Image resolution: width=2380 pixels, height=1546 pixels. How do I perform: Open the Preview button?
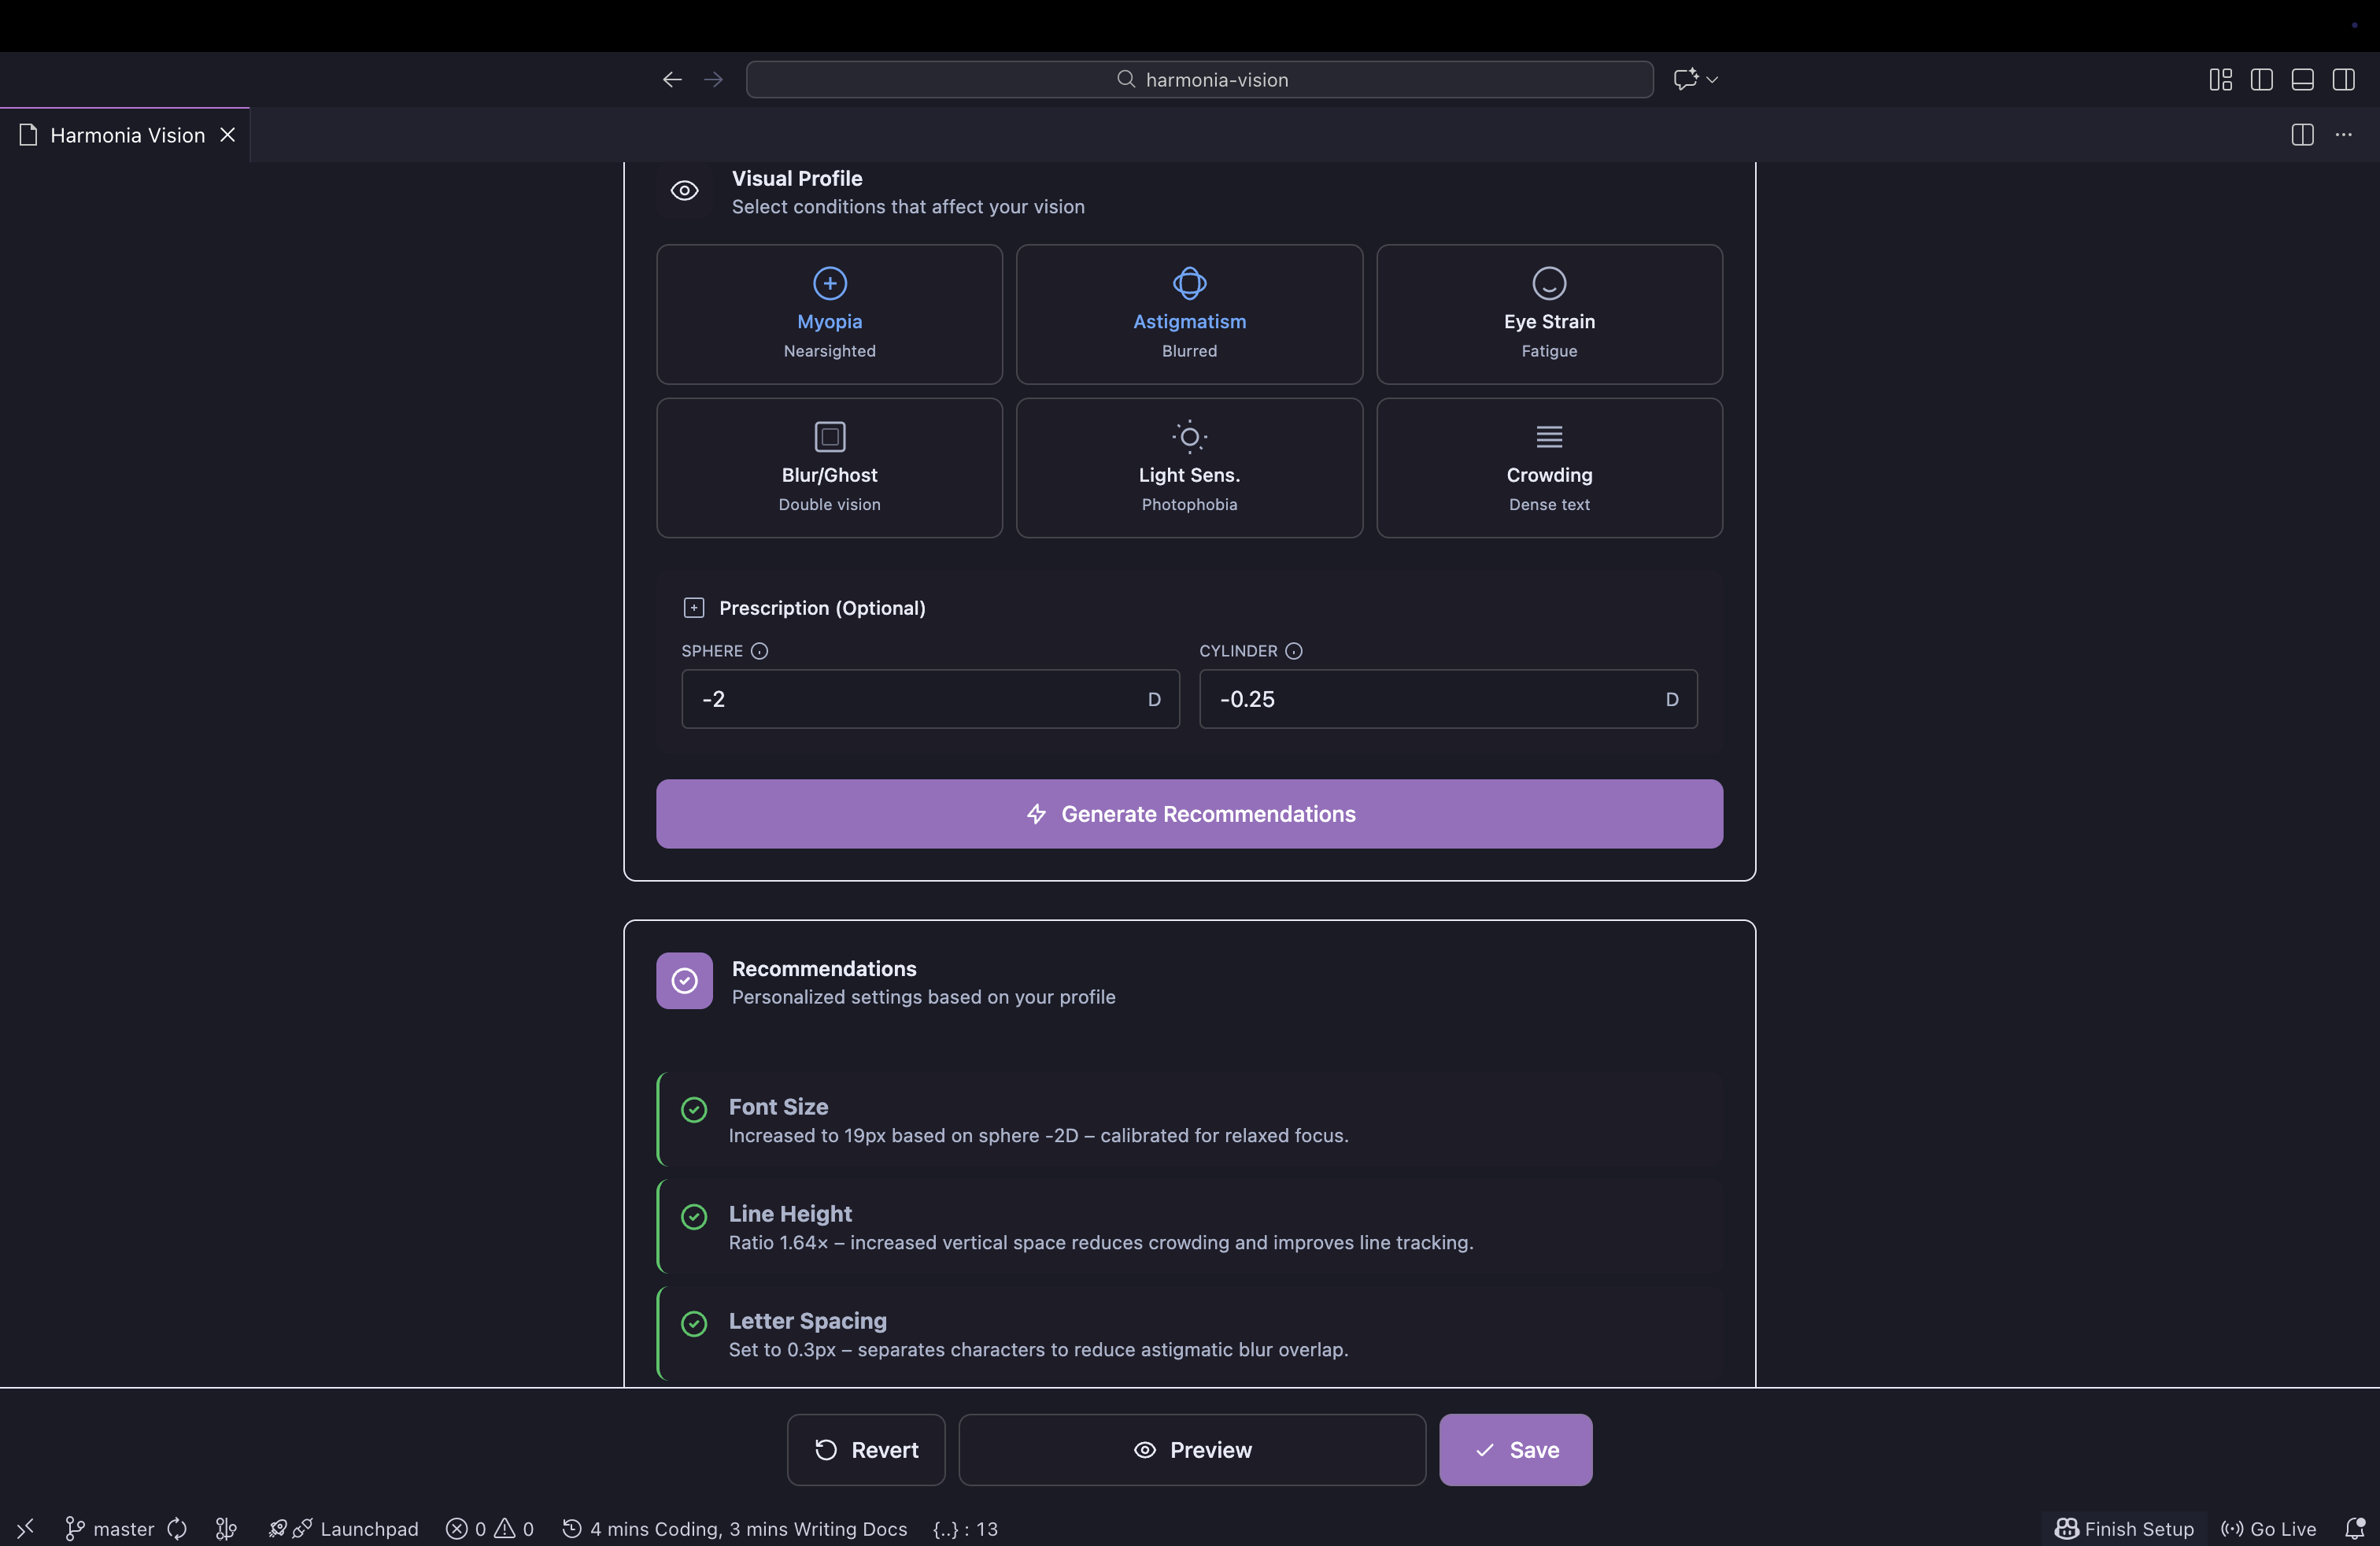(1191, 1449)
